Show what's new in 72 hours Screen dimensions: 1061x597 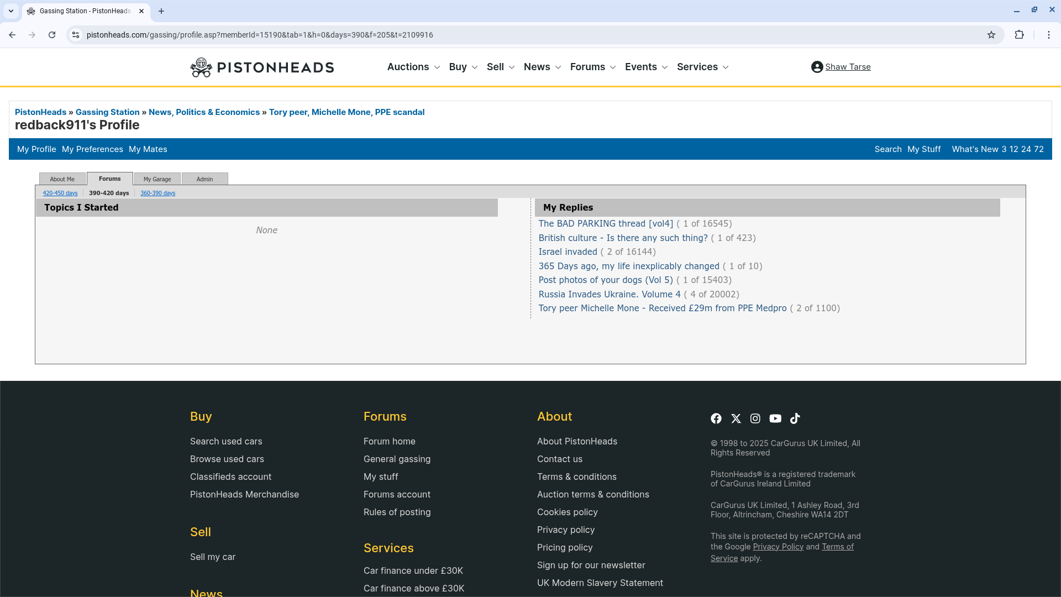(x=1039, y=149)
